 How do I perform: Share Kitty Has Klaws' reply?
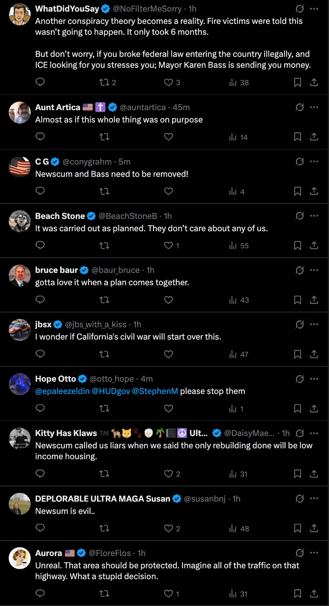point(314,474)
